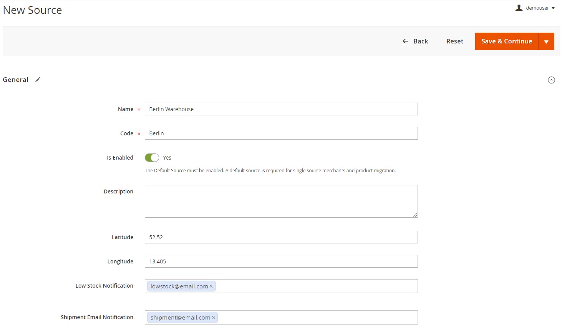Click the General section heading
The height and width of the screenshot is (328, 562).
pyautogui.click(x=16, y=80)
